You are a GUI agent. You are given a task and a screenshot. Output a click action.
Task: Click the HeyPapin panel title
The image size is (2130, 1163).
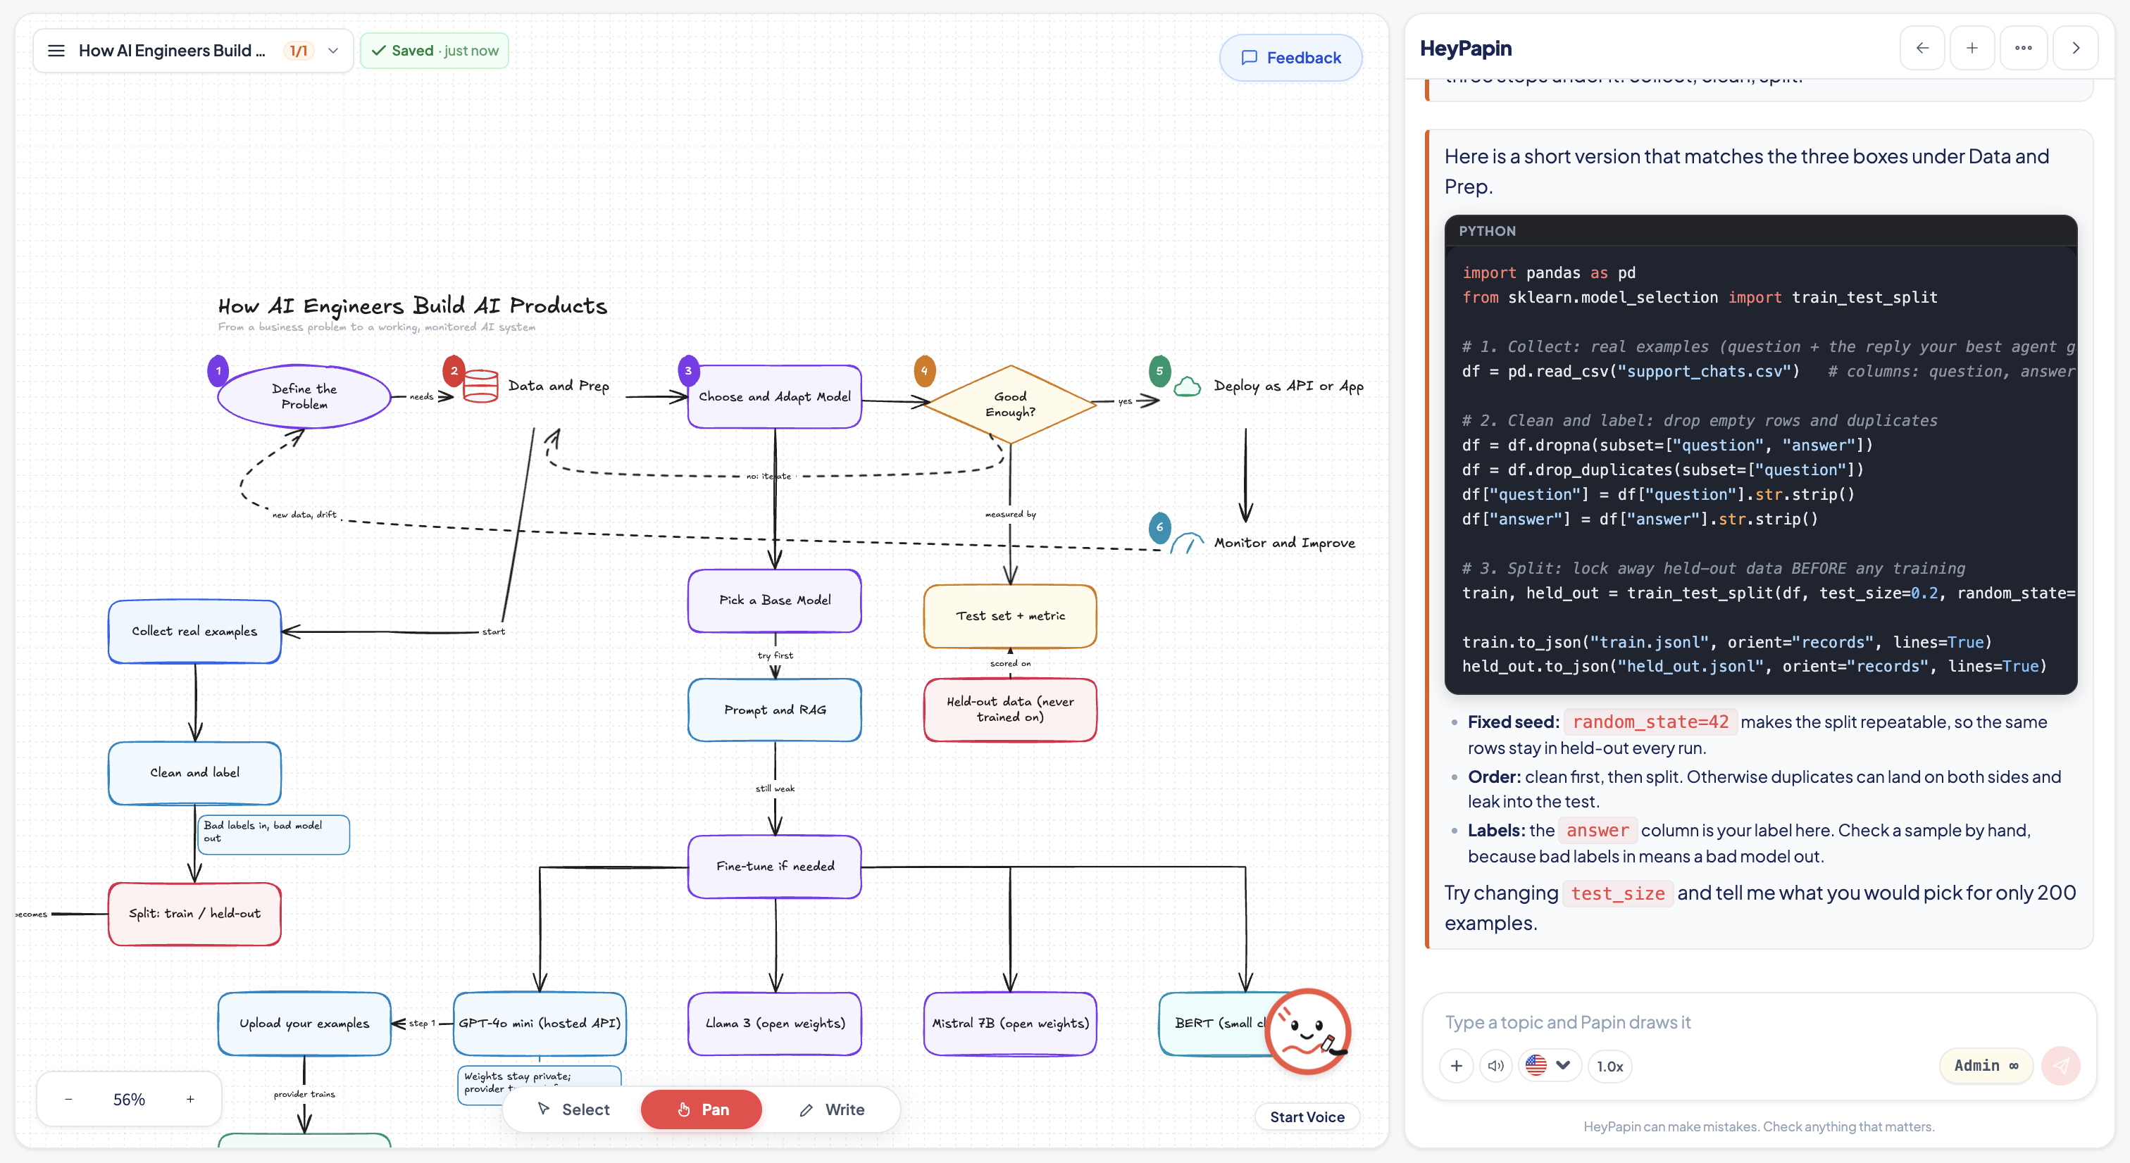1466,48
